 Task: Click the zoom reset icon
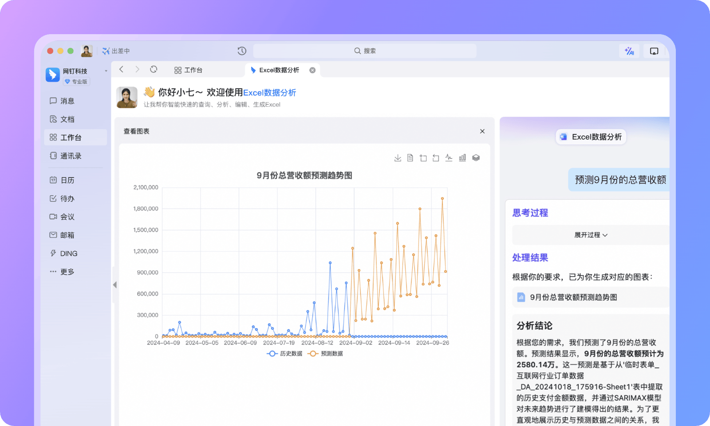436,158
